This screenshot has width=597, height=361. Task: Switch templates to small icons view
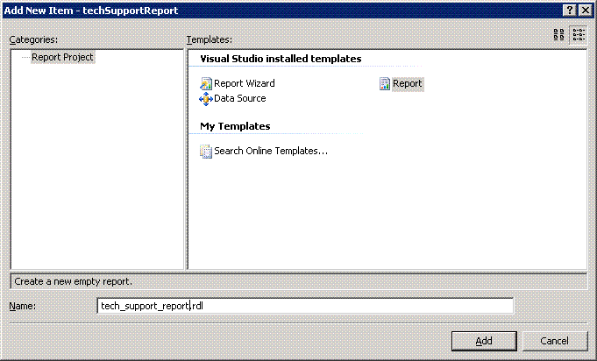579,35
